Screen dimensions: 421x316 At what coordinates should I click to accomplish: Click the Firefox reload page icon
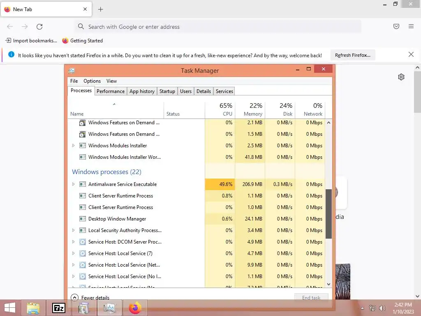click(39, 27)
